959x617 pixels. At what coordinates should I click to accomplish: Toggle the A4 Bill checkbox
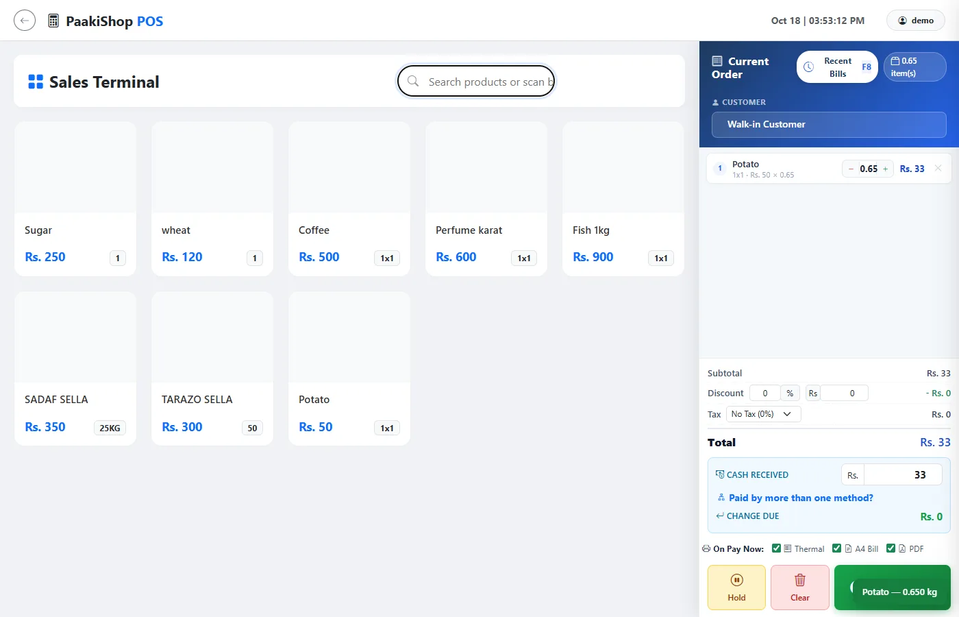836,548
